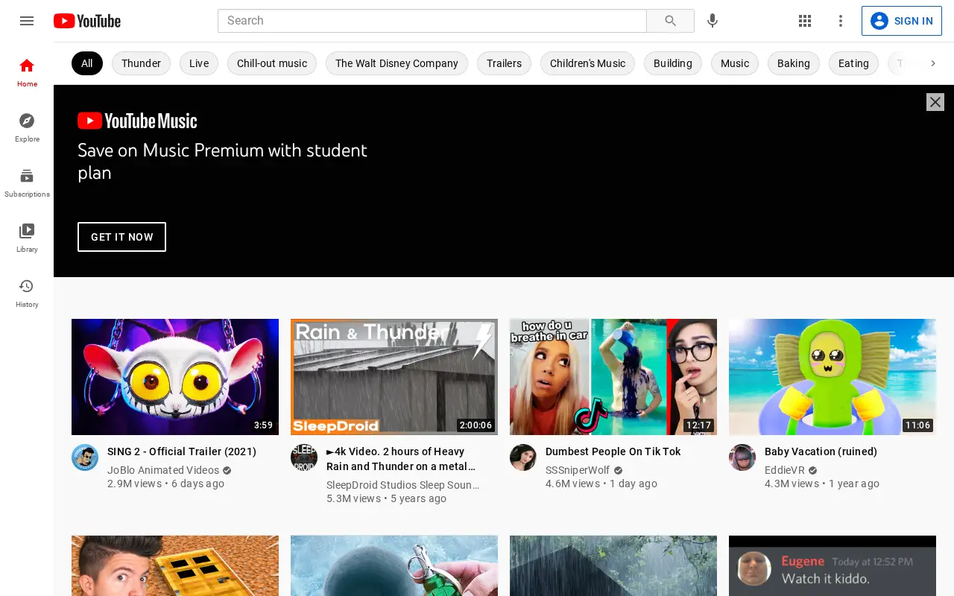Select the Chill-out music chip

point(272,63)
